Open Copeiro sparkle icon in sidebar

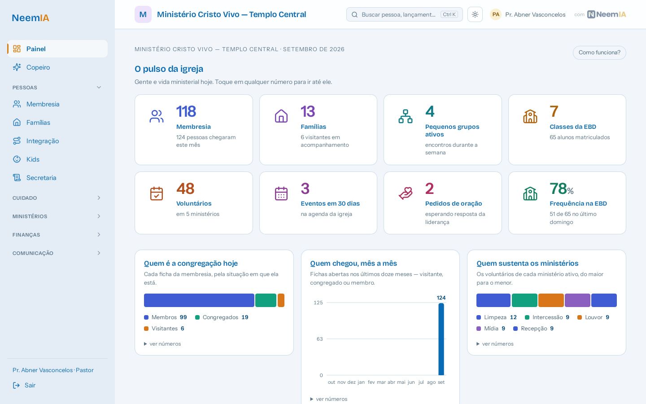tap(17, 67)
